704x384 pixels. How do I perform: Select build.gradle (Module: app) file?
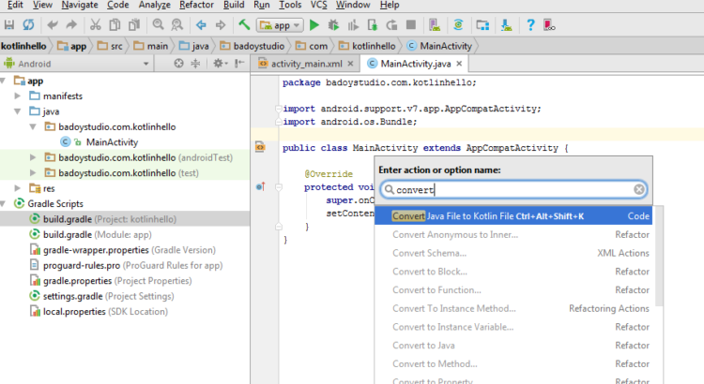click(84, 234)
